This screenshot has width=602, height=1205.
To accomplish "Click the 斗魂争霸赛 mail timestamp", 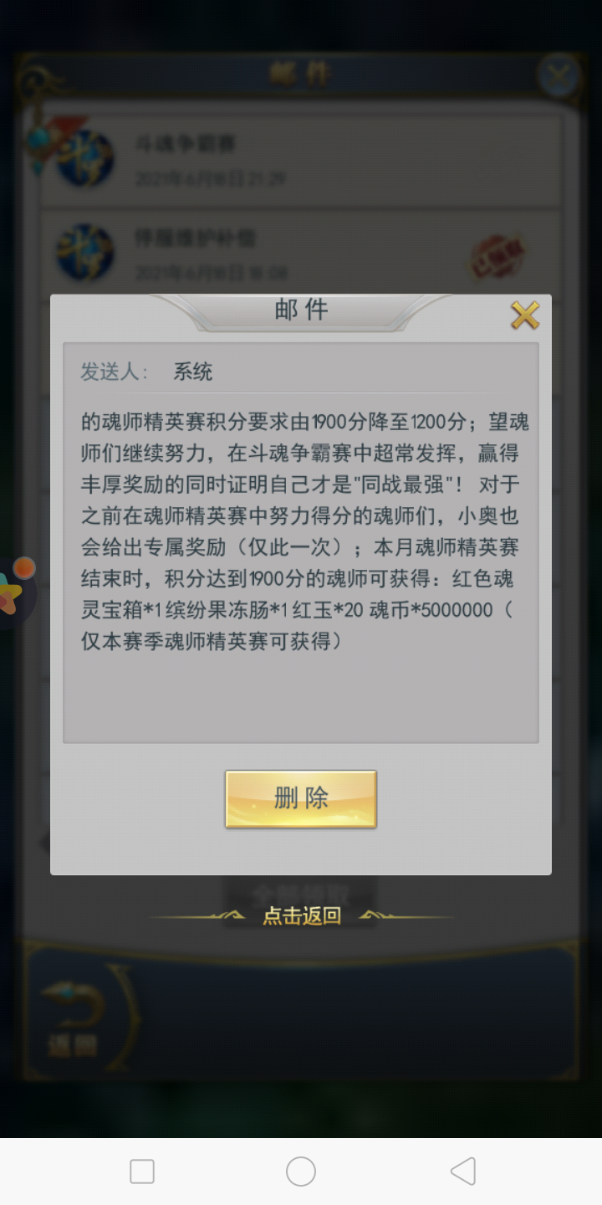I will coord(211,178).
